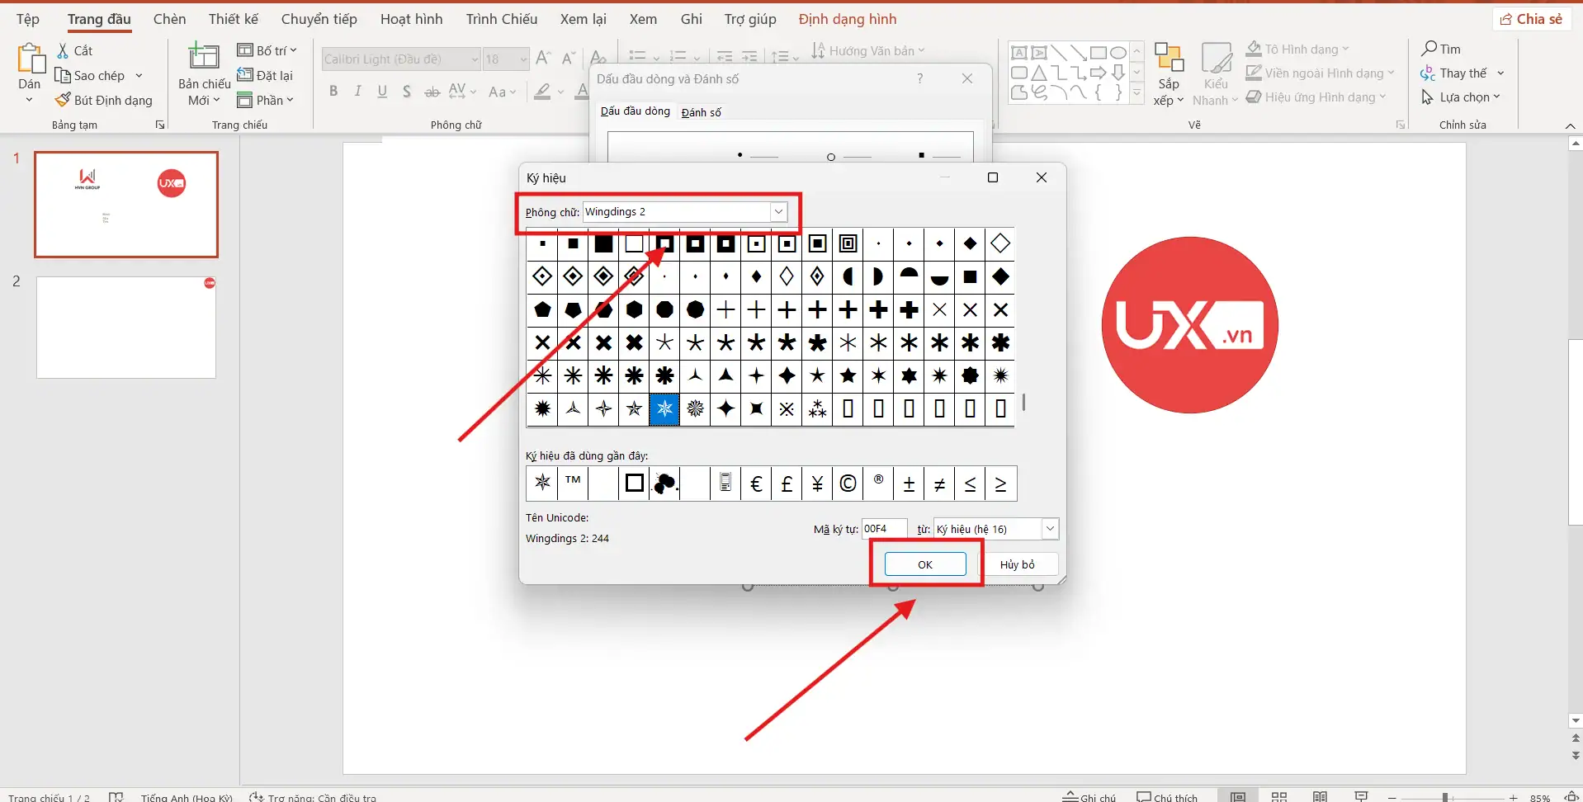The height and width of the screenshot is (802, 1583).
Task: Click the Chia sẻ share button
Action: [1532, 19]
